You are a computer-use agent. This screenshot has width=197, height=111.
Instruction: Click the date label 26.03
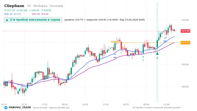click(126, 104)
